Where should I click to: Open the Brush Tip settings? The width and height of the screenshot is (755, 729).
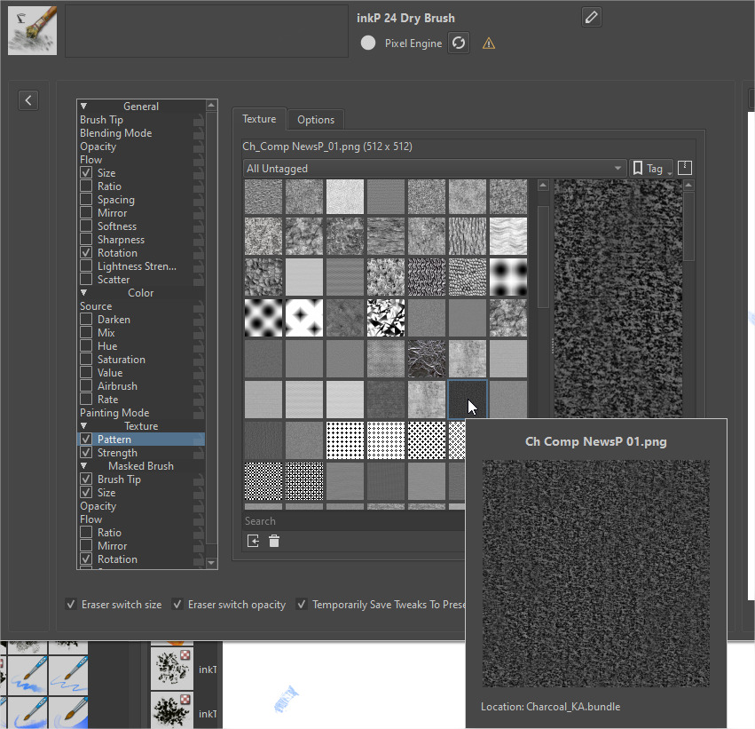101,120
